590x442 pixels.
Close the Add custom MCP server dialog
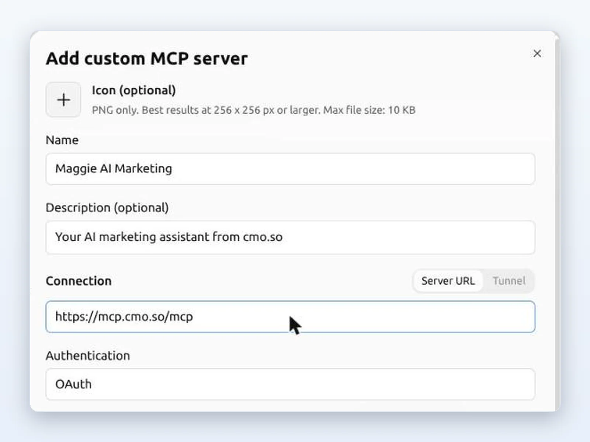[x=537, y=53]
